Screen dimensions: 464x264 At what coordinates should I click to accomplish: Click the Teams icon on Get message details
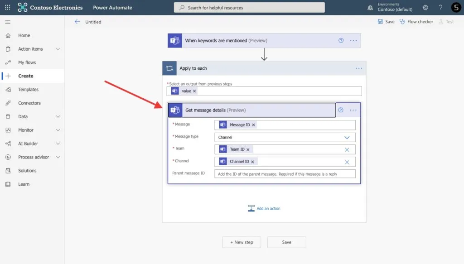point(175,110)
